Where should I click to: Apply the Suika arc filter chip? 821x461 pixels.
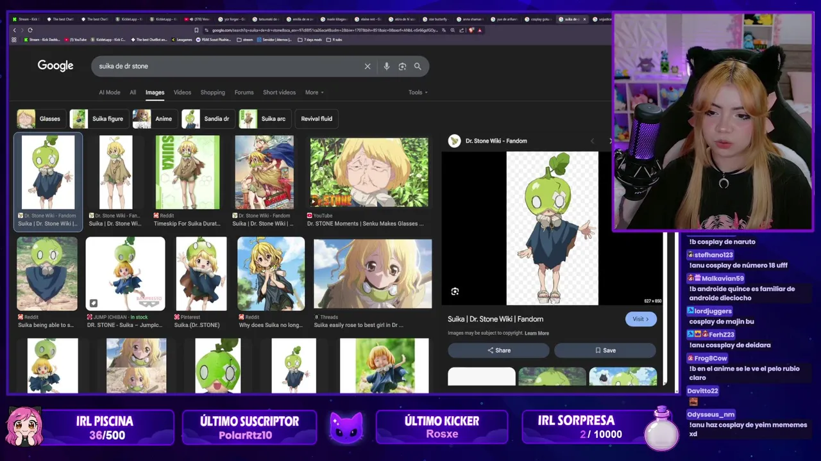coord(264,118)
